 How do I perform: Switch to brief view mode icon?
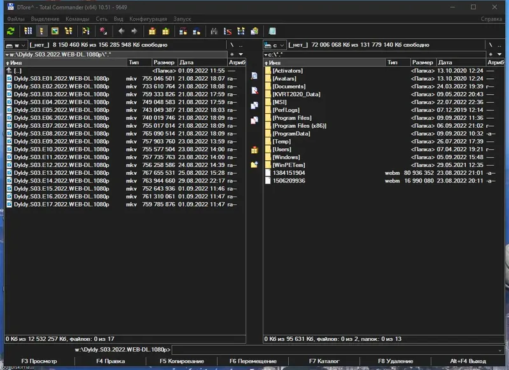(x=28, y=31)
